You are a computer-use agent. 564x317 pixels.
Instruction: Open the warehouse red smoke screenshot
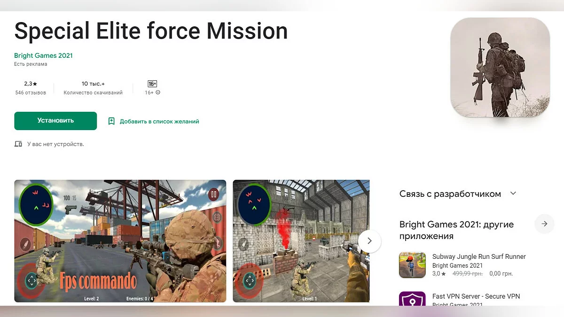tap(301, 241)
